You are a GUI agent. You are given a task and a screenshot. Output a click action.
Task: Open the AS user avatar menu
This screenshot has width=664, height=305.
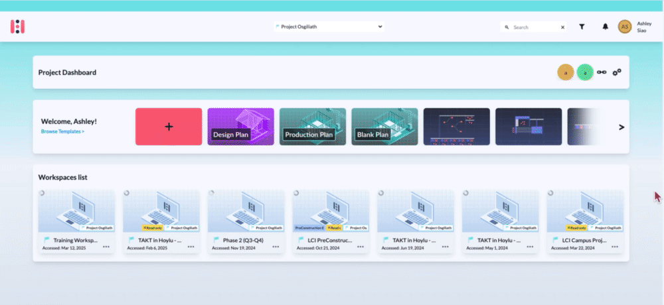pyautogui.click(x=625, y=27)
